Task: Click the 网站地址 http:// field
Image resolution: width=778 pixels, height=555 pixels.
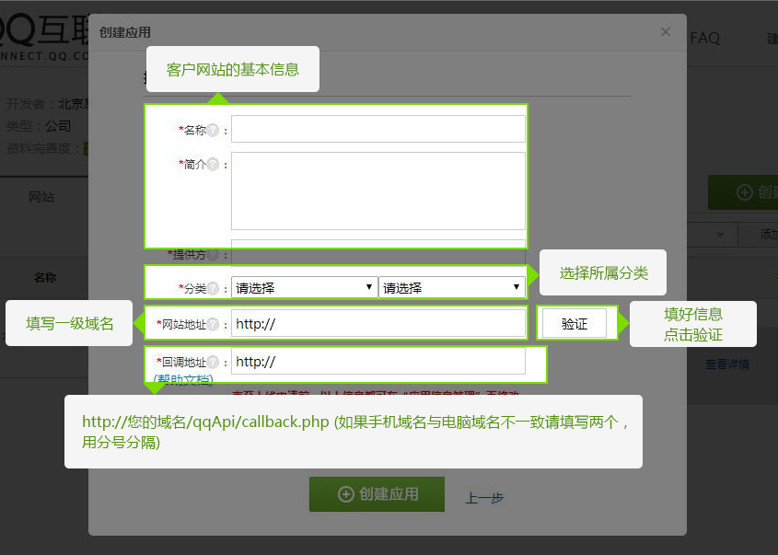Action: point(378,324)
